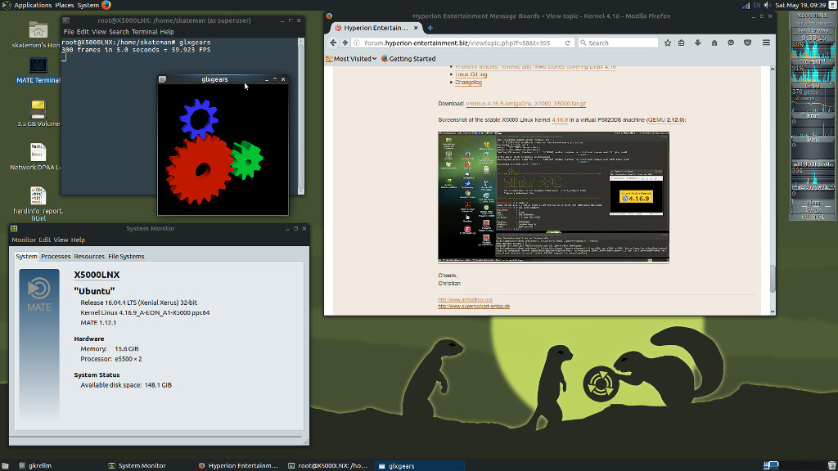The width and height of the screenshot is (838, 471).
Task: Open the amigalinux.org signature link
Action: pos(465,299)
